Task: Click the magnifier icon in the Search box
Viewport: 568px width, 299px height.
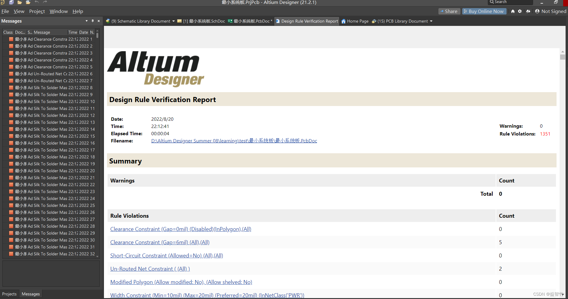Action: click(492, 2)
